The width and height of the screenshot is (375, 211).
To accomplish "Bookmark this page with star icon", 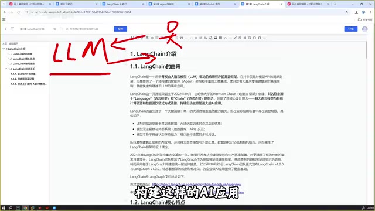I will point(346,12).
